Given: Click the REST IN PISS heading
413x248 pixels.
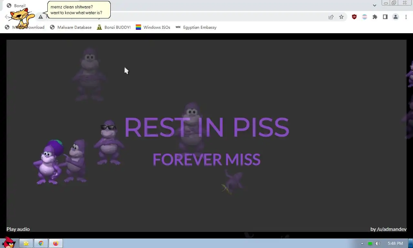Looking at the screenshot, I should [206, 127].
